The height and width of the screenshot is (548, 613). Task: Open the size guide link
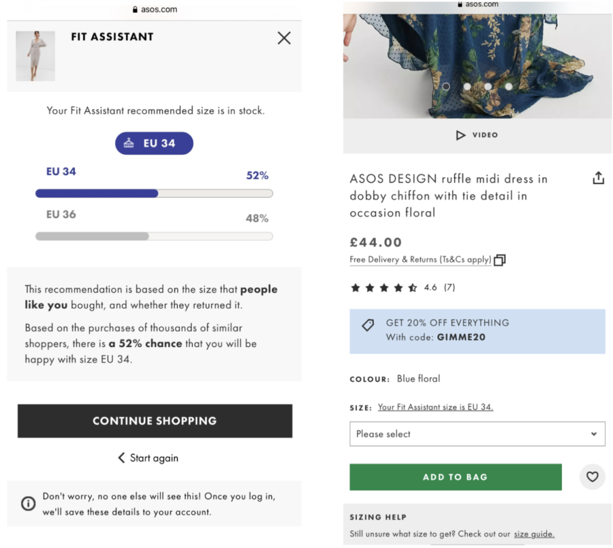pyautogui.click(x=534, y=534)
